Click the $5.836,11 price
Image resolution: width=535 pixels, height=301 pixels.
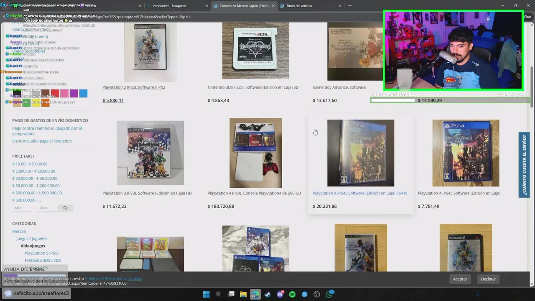(113, 100)
